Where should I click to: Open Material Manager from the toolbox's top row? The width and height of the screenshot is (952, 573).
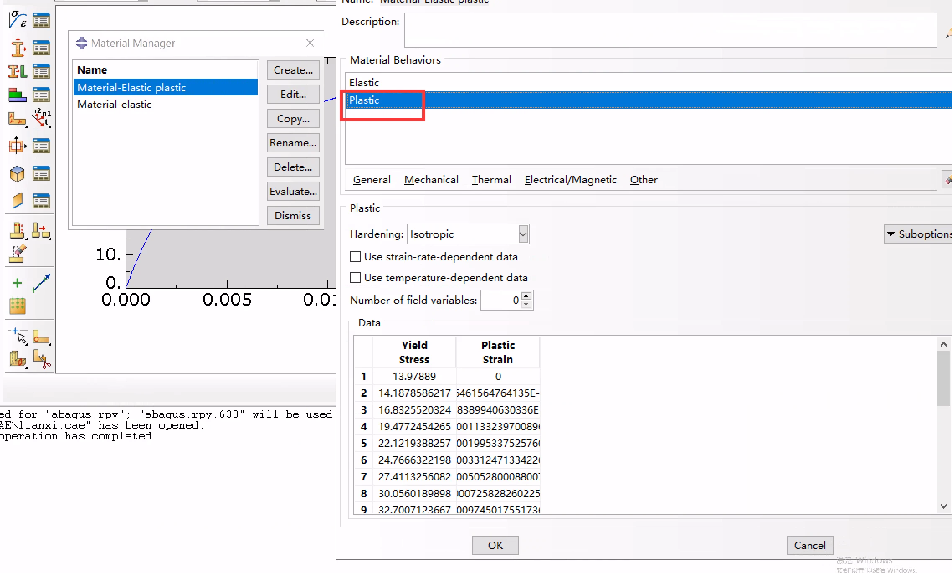(41, 20)
